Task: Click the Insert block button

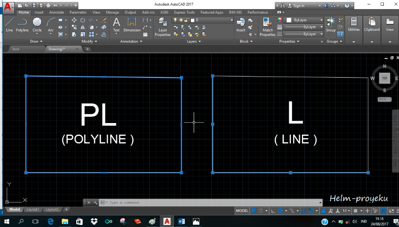Action: 241,25
